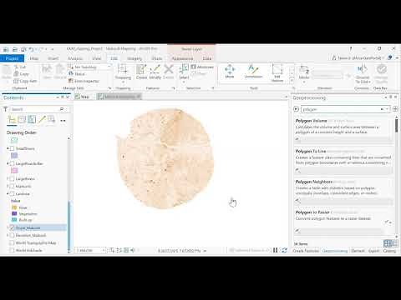Screen dimensions: 401x300
Task: Click the Copy button in Clipboard
Action: [21, 74]
